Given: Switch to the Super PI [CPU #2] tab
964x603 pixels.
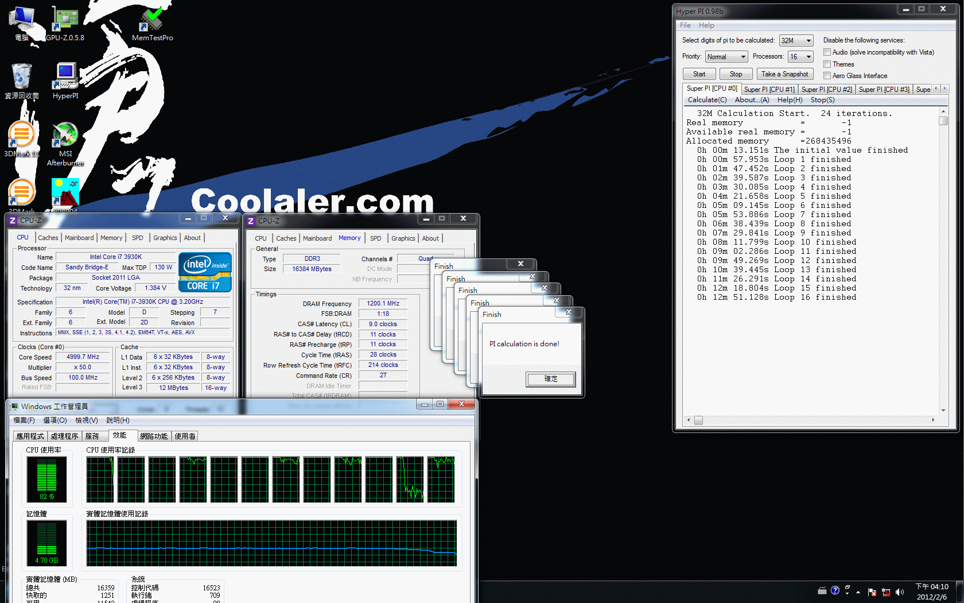Looking at the screenshot, I should [x=827, y=90].
